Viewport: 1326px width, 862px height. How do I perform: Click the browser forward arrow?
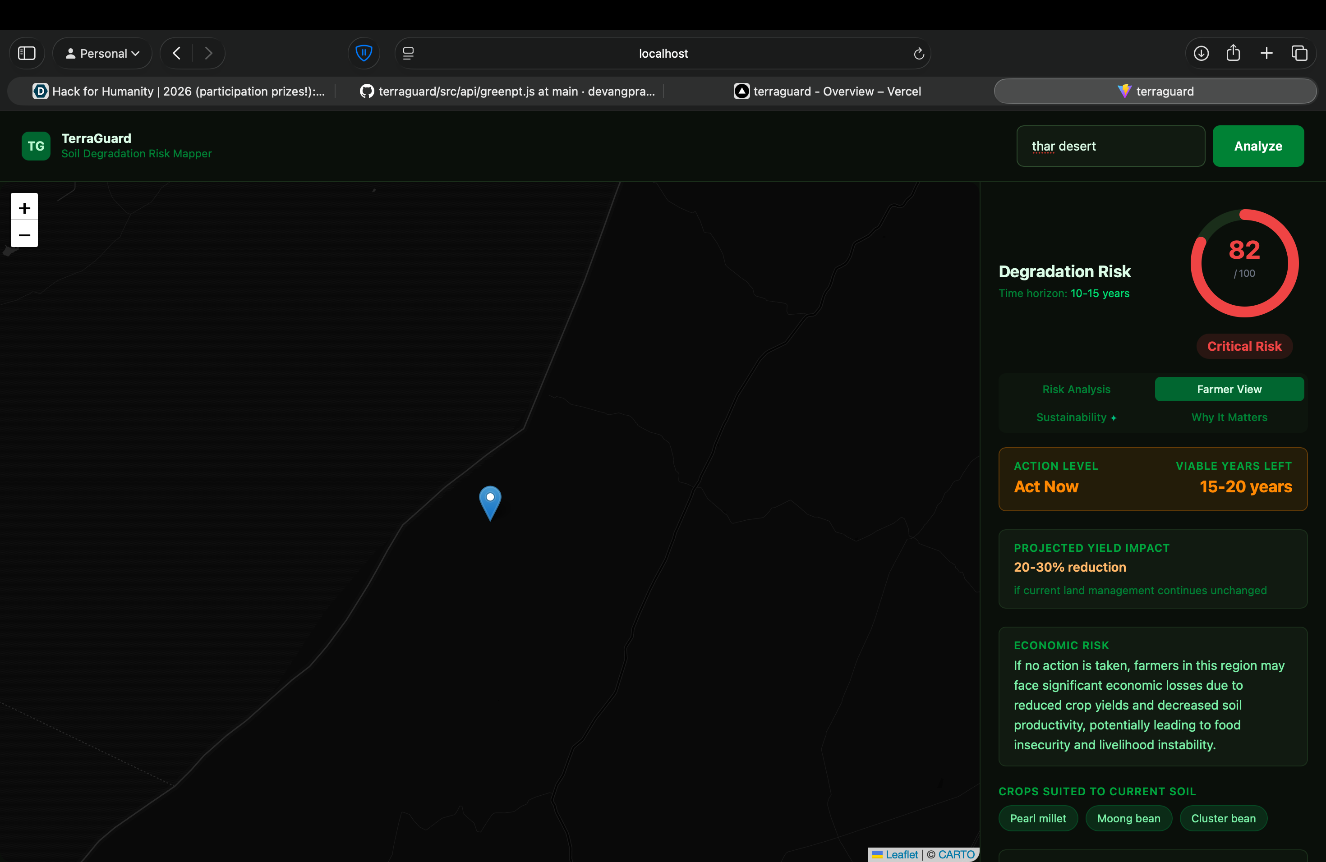[x=209, y=54]
